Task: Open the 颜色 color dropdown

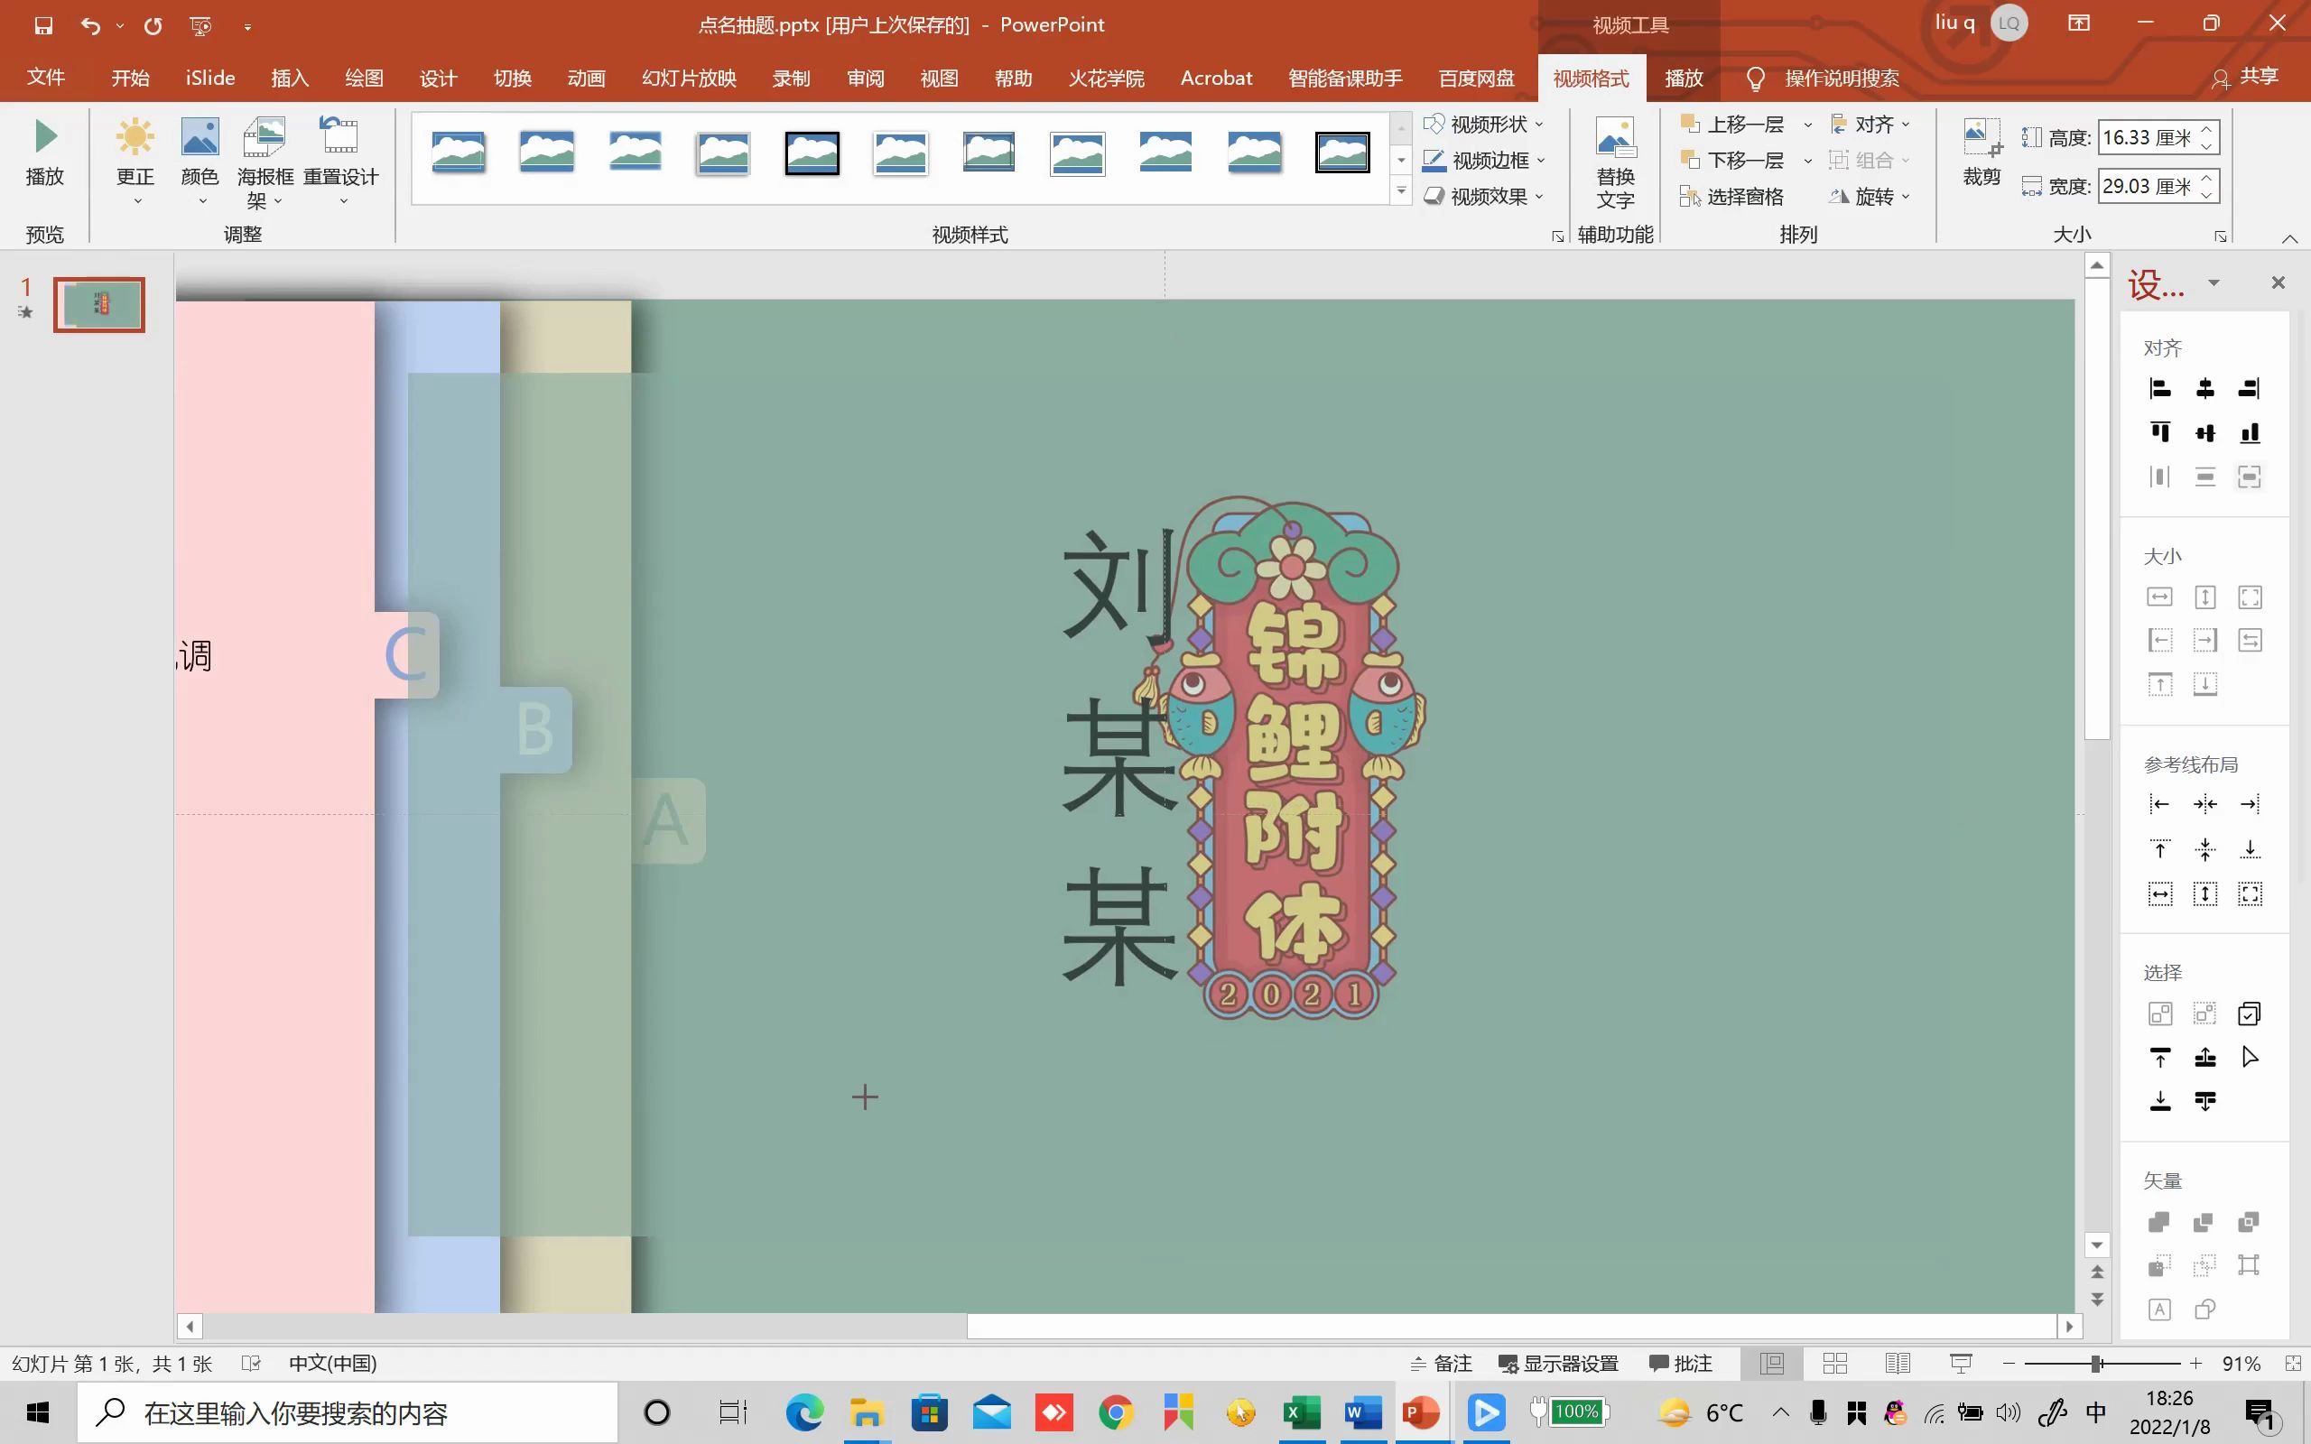Action: 200,161
